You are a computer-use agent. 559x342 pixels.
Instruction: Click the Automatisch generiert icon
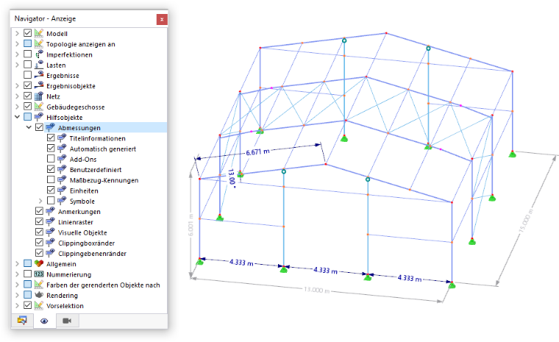point(62,149)
